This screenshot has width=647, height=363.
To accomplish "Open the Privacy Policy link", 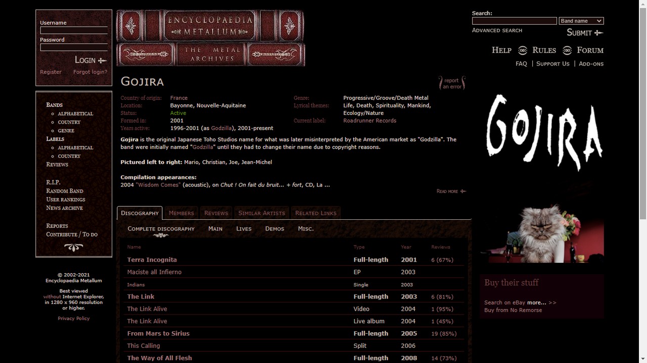I will click(73, 319).
